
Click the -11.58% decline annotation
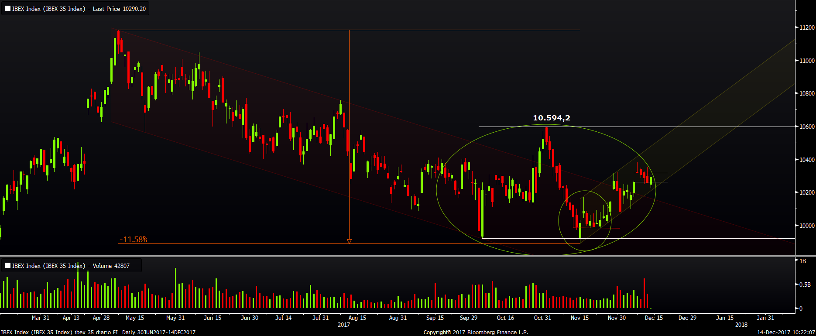(133, 240)
